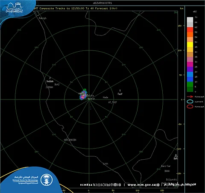This screenshot has width=205, height=193.
Task: Click the ncmKsa handle text
Action: pos(86,185)
